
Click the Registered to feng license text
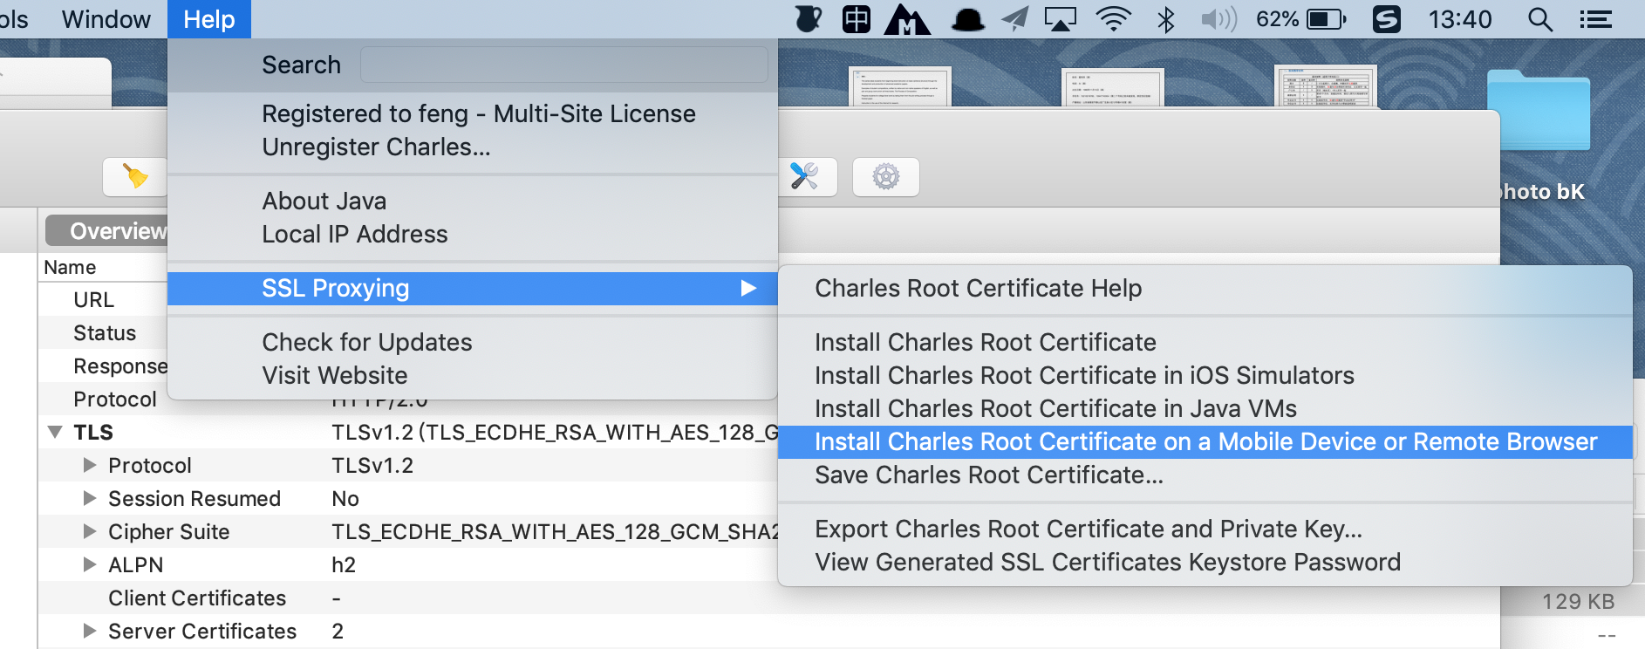point(479,114)
